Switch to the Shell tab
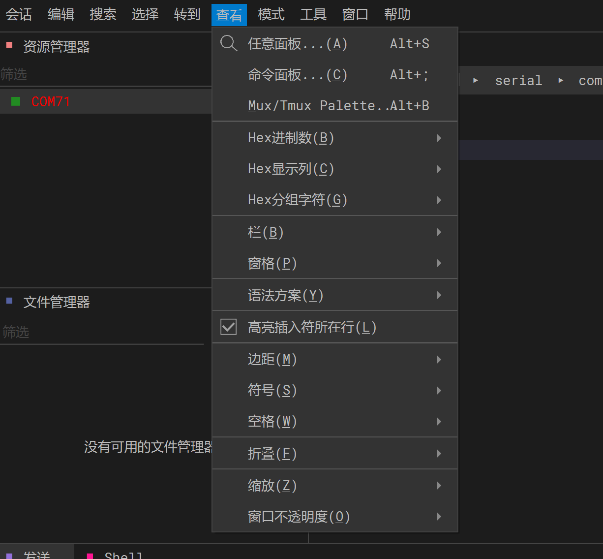The image size is (603, 559). coord(122,555)
